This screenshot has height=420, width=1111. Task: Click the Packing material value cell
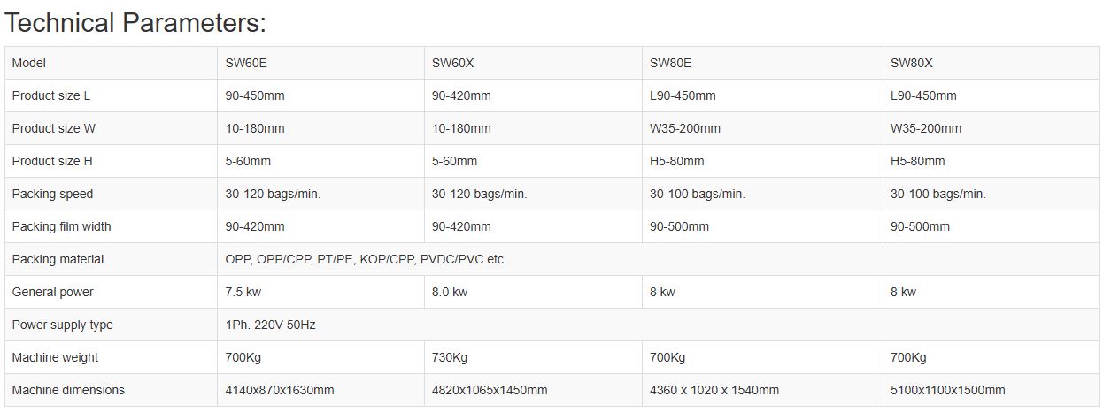pos(659,259)
